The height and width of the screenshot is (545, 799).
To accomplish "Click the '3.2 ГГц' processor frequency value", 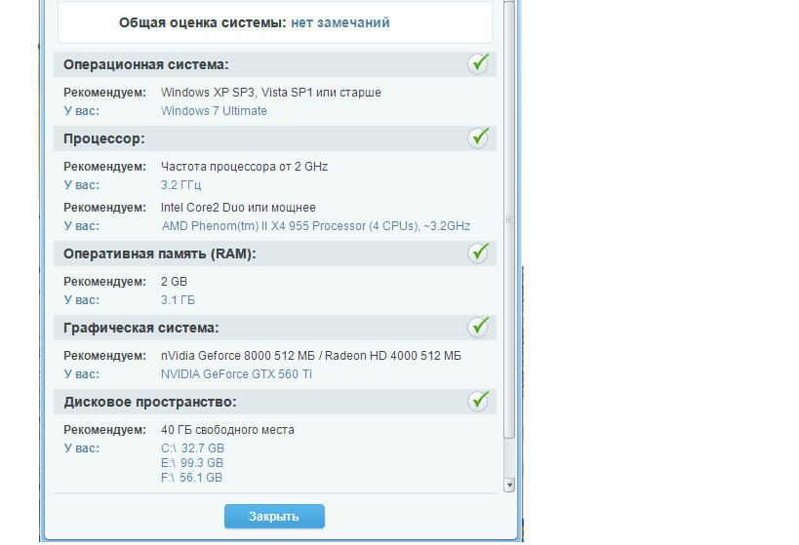I will tap(180, 185).
